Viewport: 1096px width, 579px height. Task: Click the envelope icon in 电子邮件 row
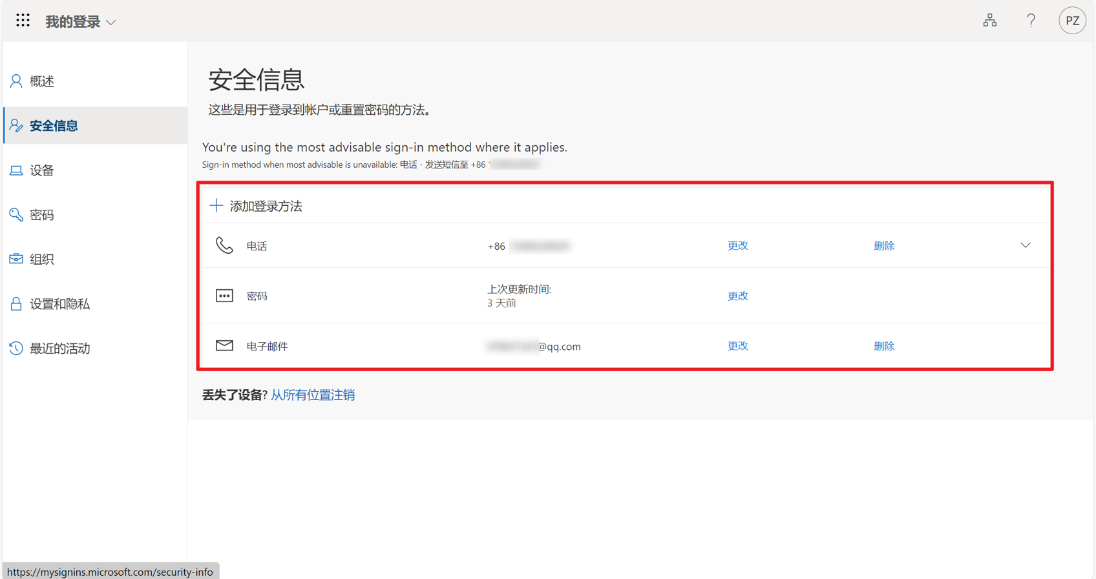click(224, 346)
